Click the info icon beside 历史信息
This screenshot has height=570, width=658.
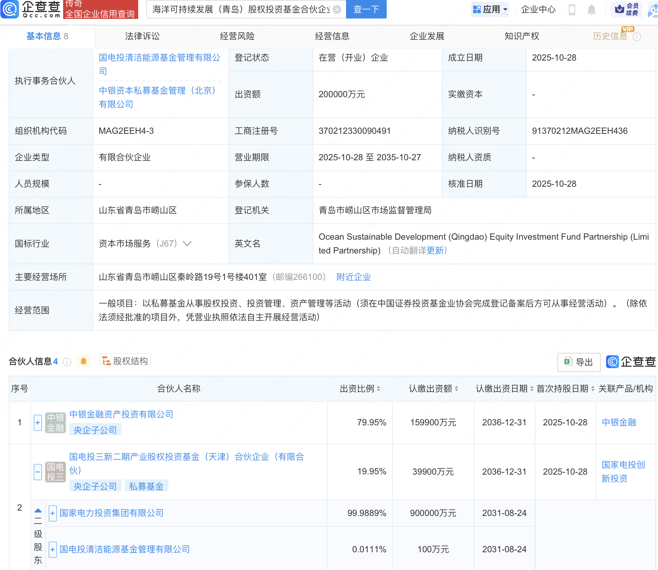point(637,36)
